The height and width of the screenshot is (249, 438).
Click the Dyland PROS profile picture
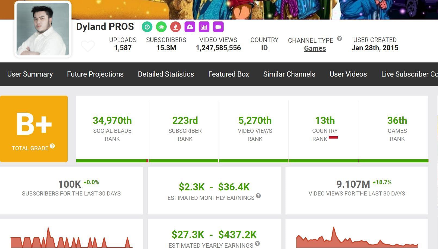[x=43, y=29]
